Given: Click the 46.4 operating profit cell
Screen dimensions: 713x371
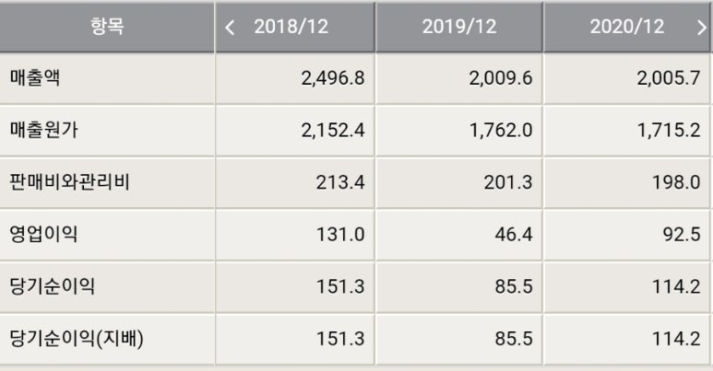Looking at the screenshot, I should coord(459,235).
